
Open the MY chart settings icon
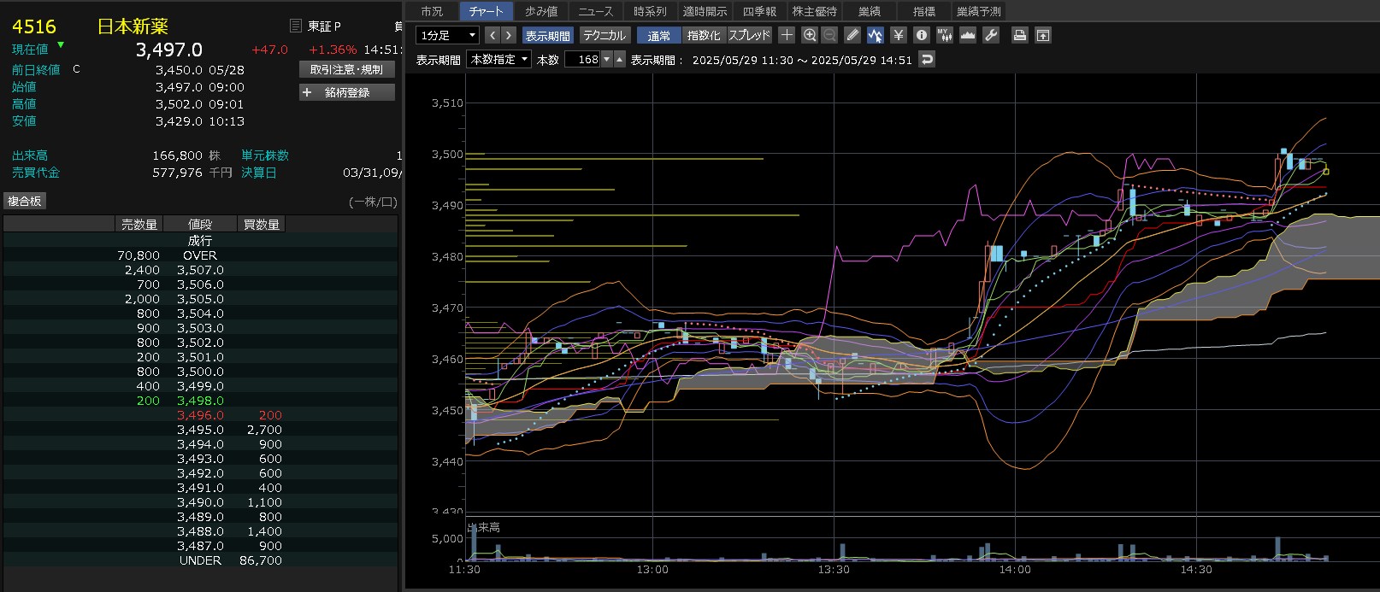pyautogui.click(x=944, y=35)
